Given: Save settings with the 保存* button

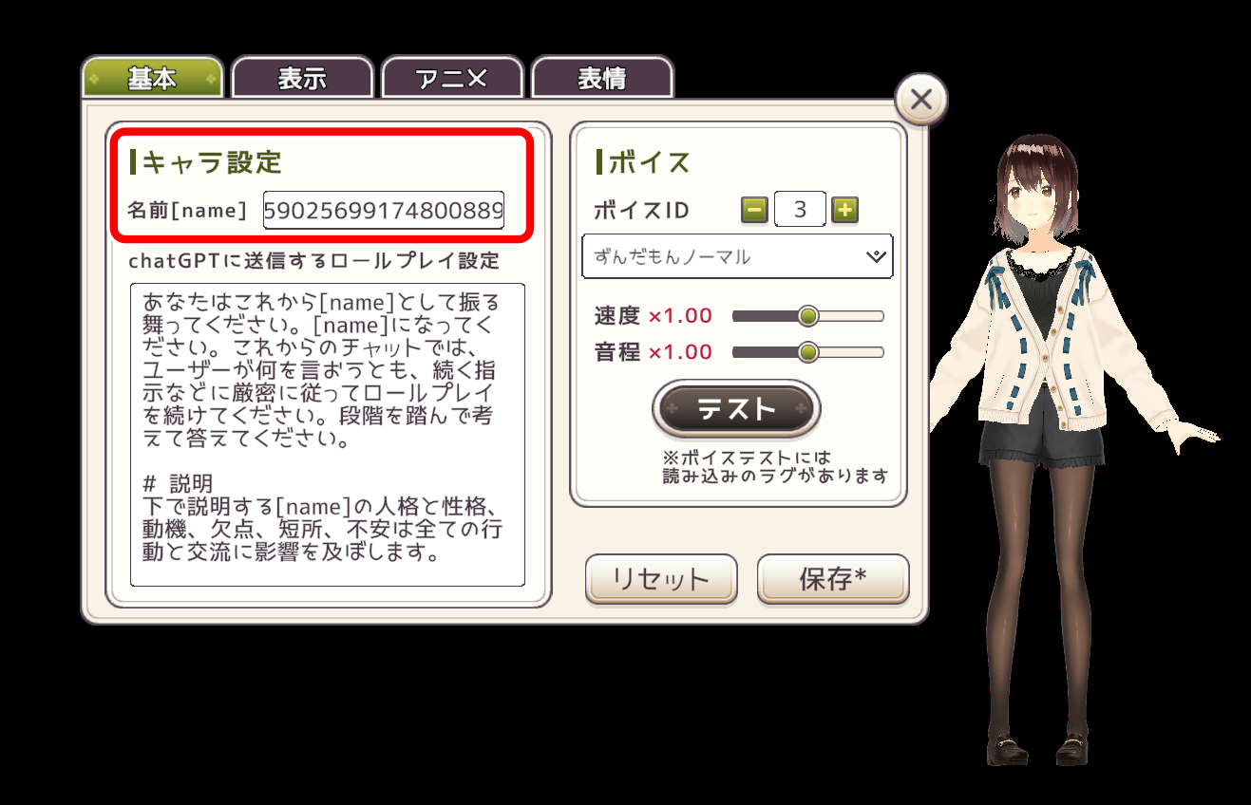Looking at the screenshot, I should 833,579.
